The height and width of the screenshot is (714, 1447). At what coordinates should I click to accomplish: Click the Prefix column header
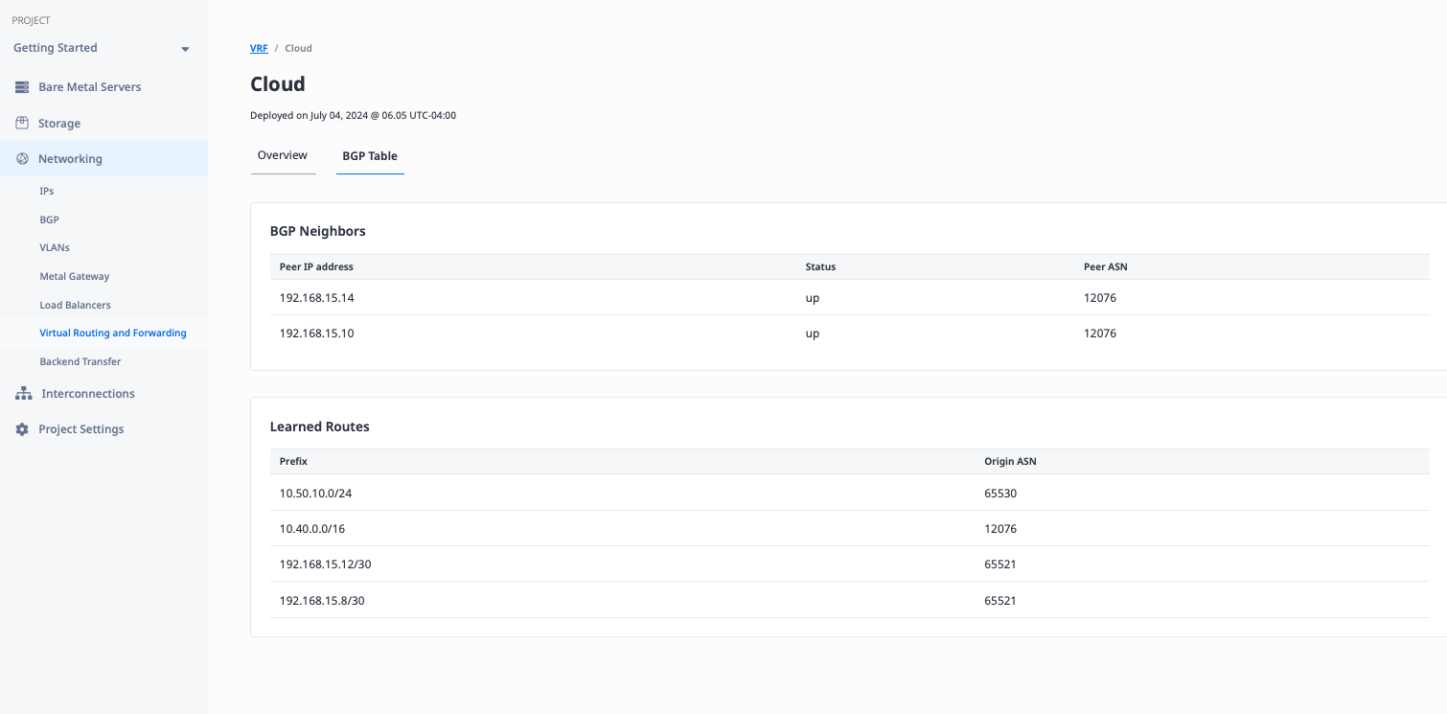pos(293,461)
